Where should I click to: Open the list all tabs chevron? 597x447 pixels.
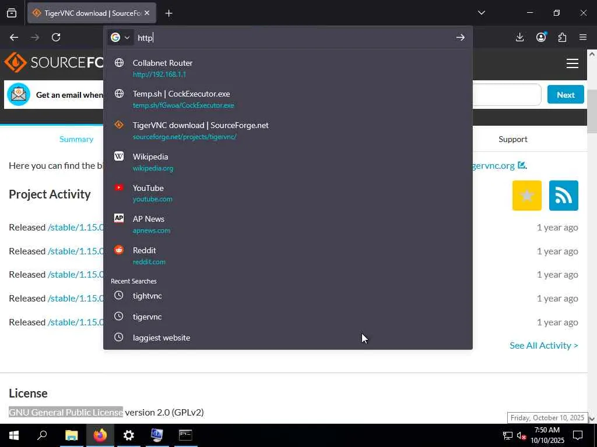pyautogui.click(x=481, y=13)
